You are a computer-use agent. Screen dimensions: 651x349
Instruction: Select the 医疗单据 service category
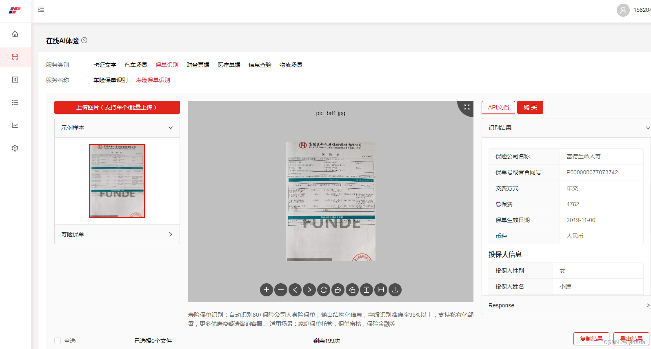point(229,65)
